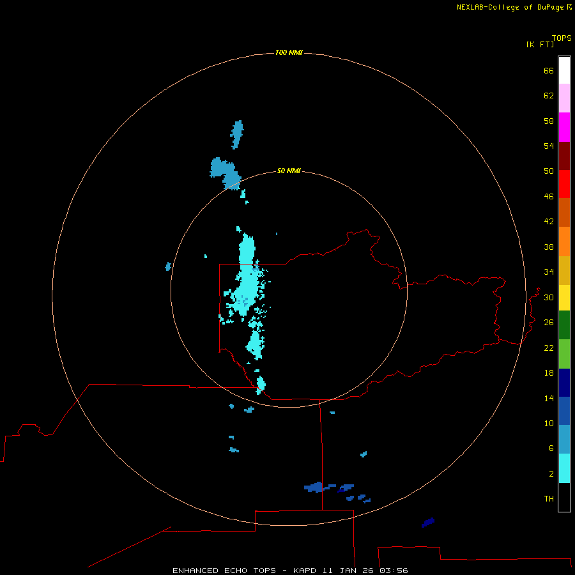Click the "NEXLAB-College of DuPage" credit text
Image resolution: width=575 pixels, height=575 pixels.
click(x=511, y=7)
